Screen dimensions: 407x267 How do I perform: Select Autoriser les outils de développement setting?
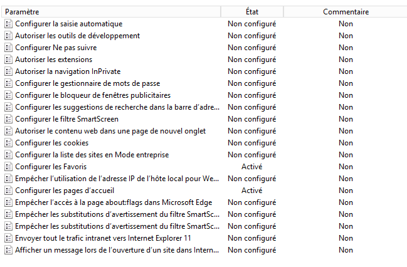click(77, 36)
